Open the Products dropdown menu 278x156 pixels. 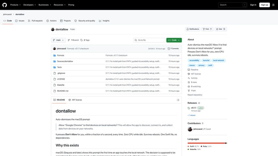15,5
